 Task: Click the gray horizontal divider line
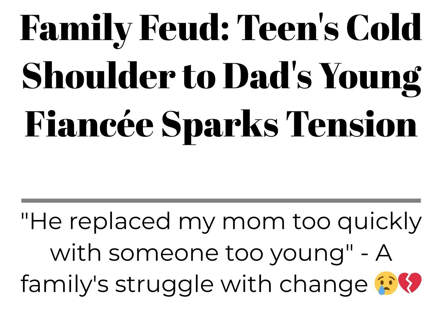point(221,200)
